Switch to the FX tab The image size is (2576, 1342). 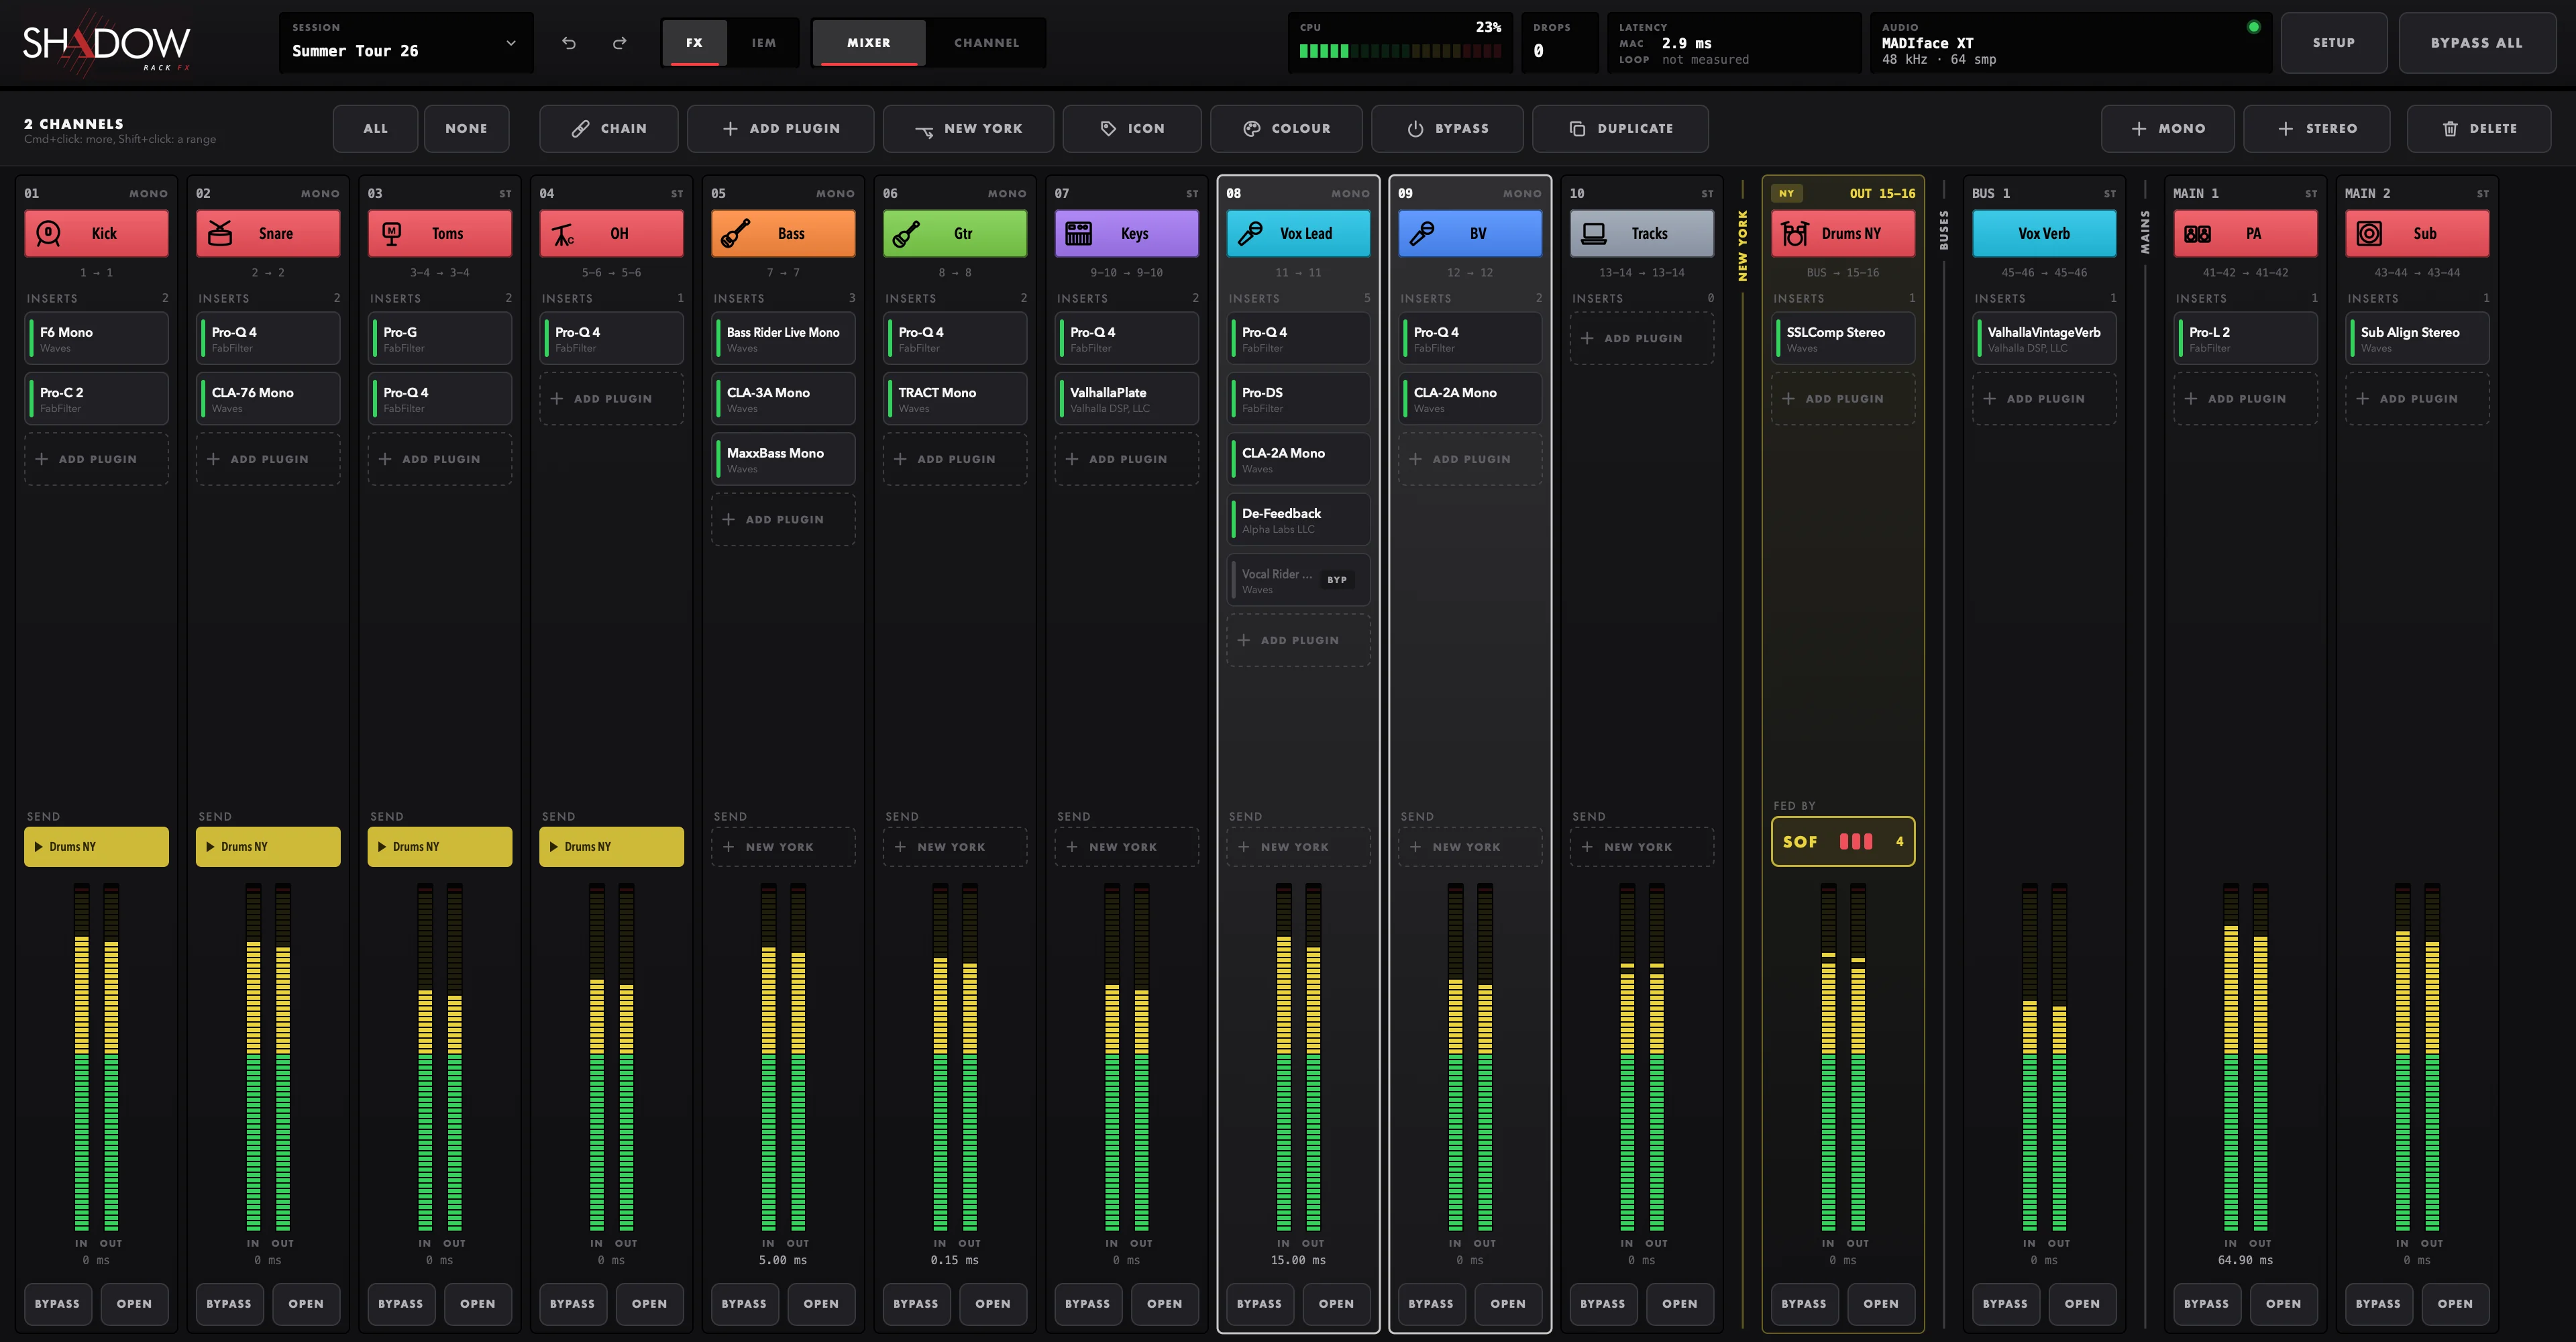click(694, 43)
